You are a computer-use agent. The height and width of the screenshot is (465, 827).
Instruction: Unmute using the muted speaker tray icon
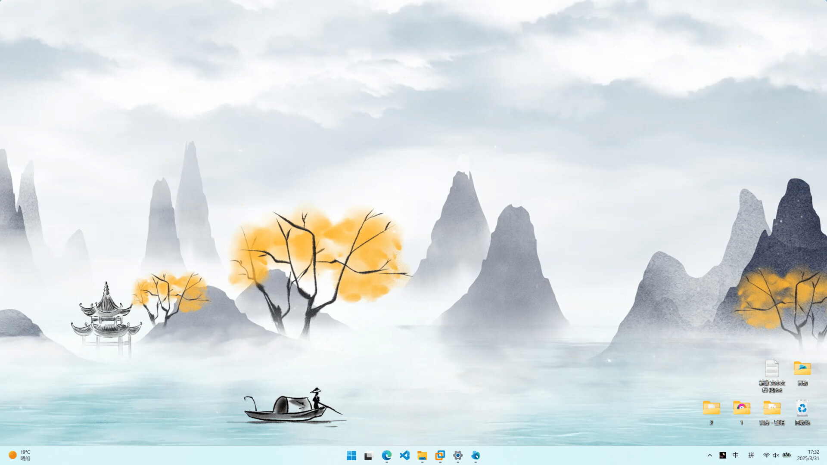click(776, 456)
